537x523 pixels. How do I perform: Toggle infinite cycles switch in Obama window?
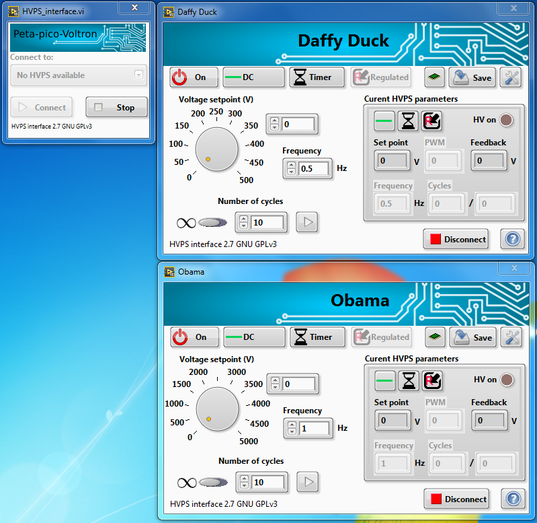(213, 483)
